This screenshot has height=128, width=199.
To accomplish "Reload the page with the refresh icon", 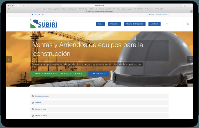I will [136, 6].
